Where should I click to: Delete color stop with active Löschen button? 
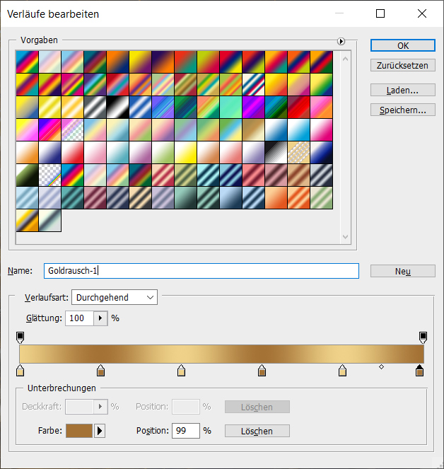click(x=257, y=431)
